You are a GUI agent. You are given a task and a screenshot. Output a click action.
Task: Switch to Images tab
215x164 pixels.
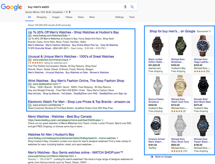tap(56, 17)
